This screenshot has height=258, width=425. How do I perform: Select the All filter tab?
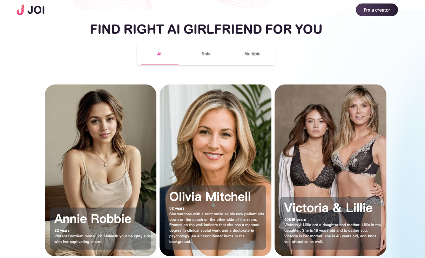tap(160, 54)
